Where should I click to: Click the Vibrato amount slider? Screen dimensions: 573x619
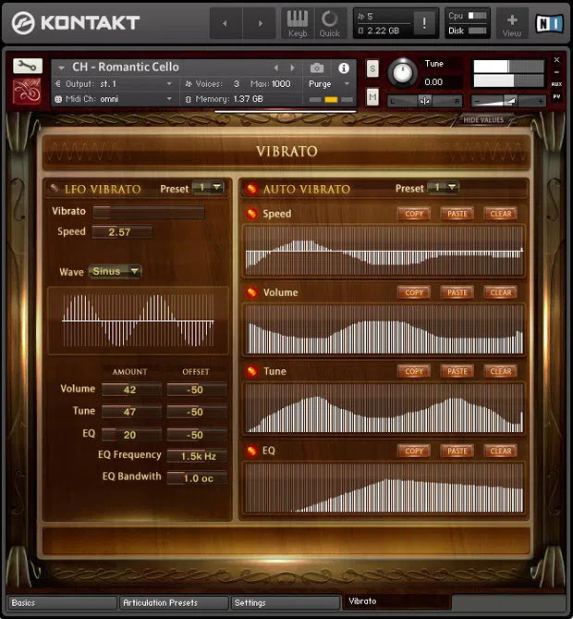[148, 212]
